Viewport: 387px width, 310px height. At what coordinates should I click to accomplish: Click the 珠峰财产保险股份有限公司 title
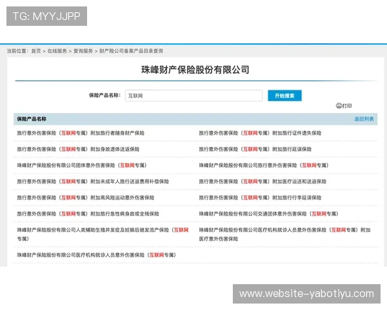pos(195,70)
